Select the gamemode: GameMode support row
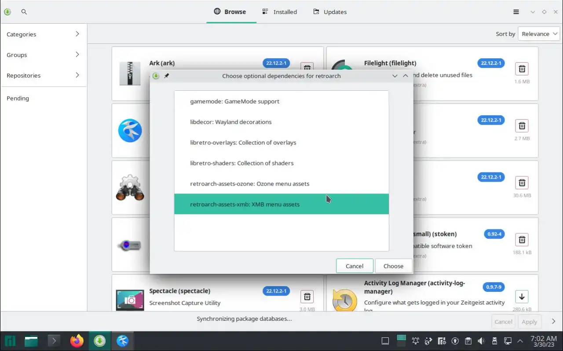Screen dimensions: 563x351 coord(281,101)
